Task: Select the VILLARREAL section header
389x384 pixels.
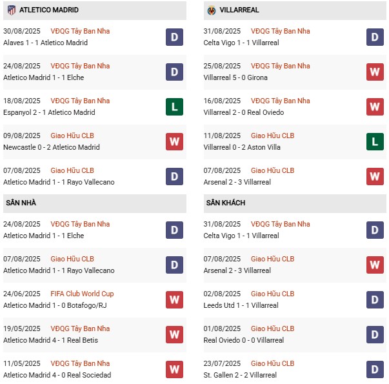Action: pos(295,10)
